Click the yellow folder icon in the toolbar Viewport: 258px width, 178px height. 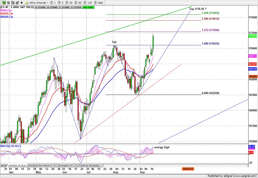click(26, 2)
